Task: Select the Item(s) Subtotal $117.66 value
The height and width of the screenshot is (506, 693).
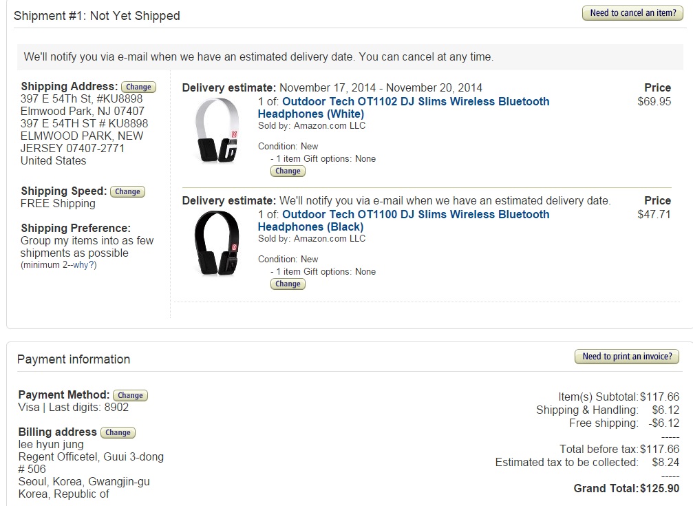Action: coord(659,397)
